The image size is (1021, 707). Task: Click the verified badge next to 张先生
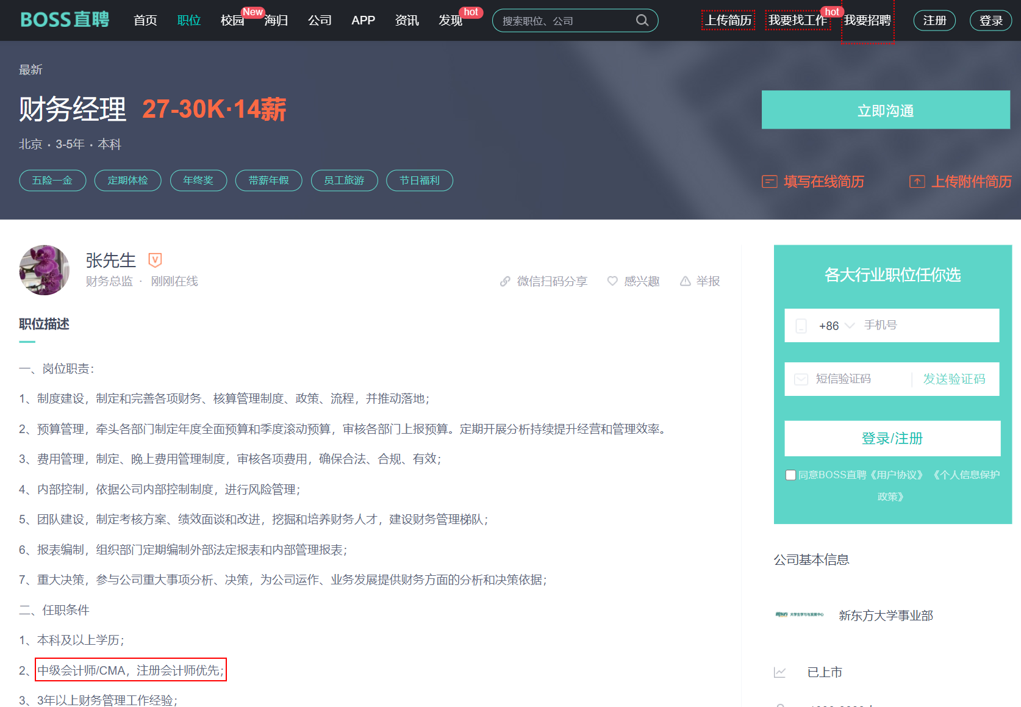pos(155,260)
